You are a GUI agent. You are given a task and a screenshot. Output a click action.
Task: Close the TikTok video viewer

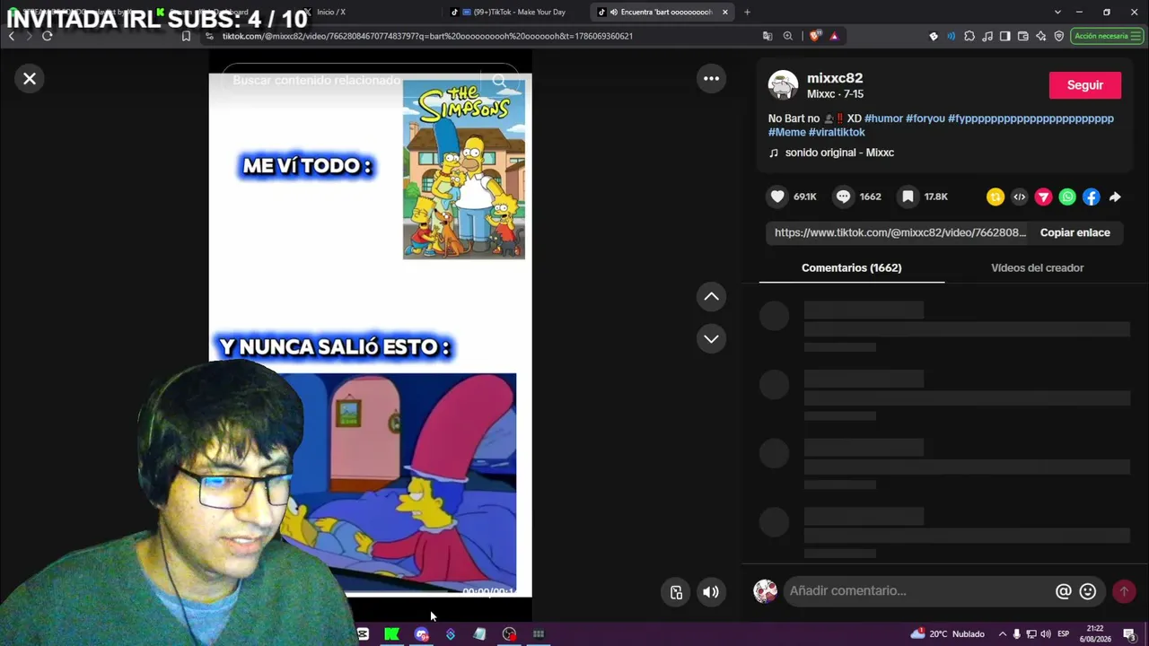click(30, 79)
